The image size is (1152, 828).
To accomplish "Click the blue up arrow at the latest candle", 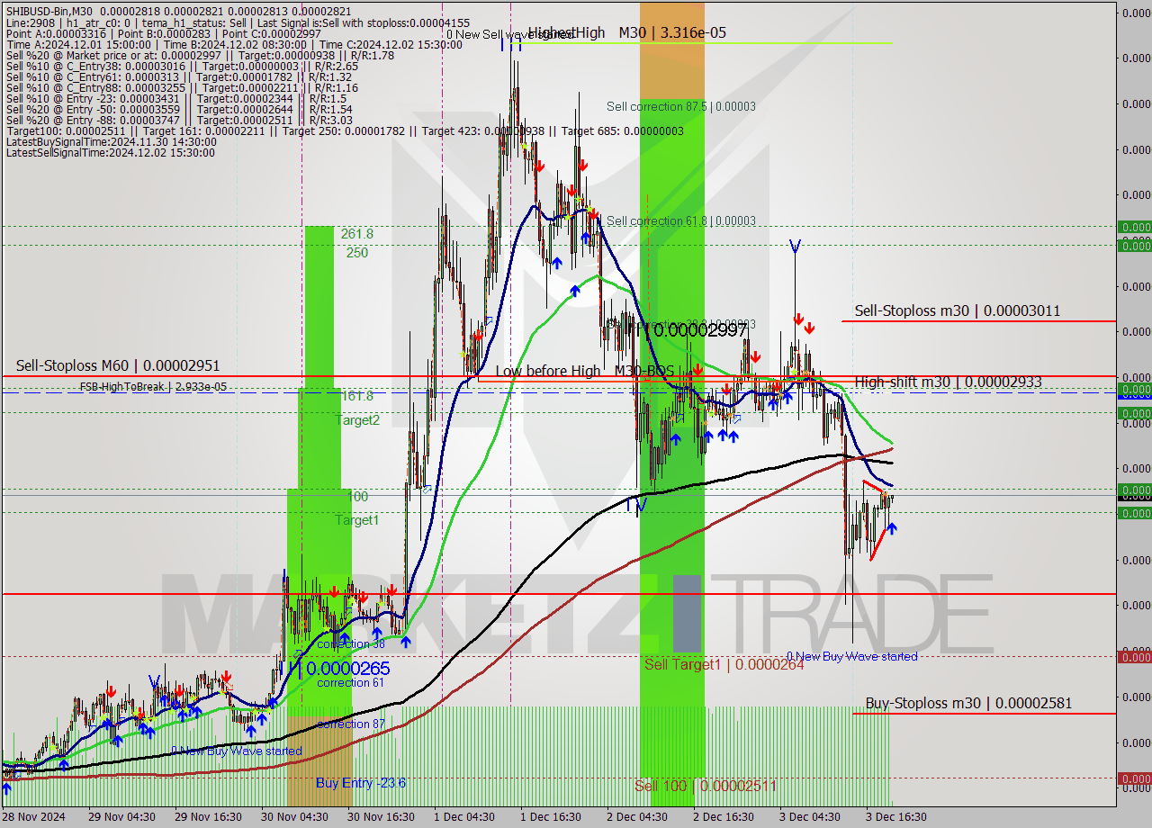I will click(892, 527).
